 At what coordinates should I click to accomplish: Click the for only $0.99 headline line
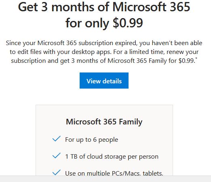(104, 23)
